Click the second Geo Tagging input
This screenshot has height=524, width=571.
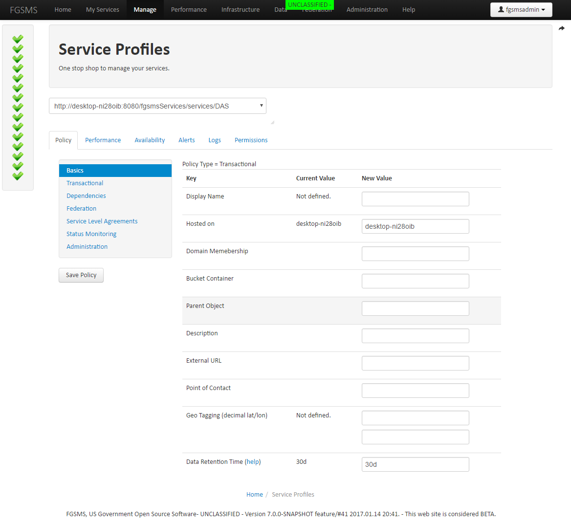416,437
